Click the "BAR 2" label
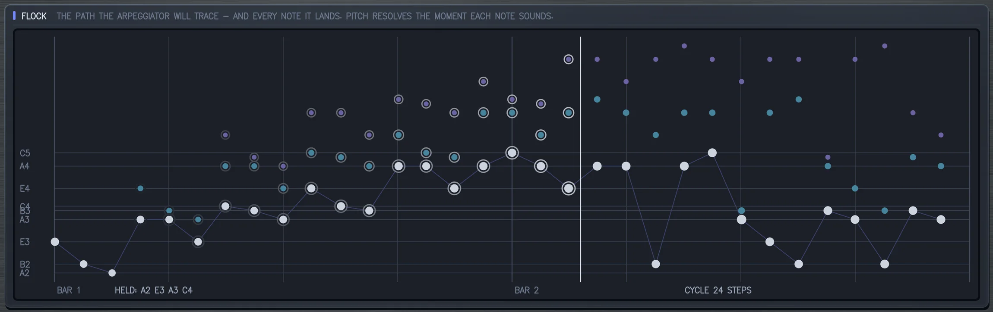 click(527, 290)
